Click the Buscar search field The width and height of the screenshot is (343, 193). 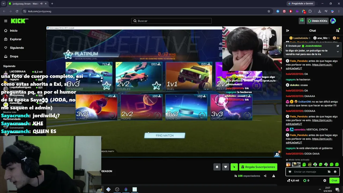(171, 21)
